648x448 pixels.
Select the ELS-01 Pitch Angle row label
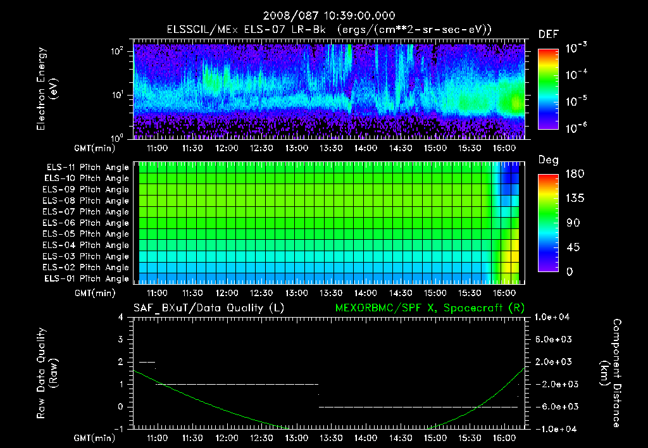pyautogui.click(x=87, y=278)
